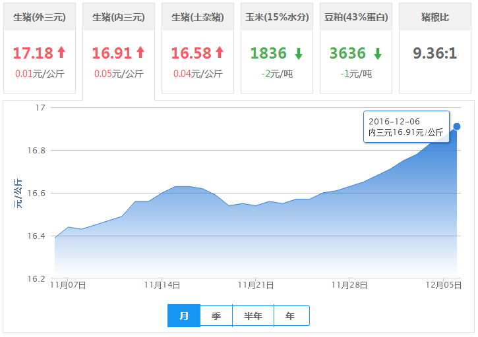Viewport: 478px width, 337px height.
Task: Click the 11月07日 axis label
Action: [69, 285]
